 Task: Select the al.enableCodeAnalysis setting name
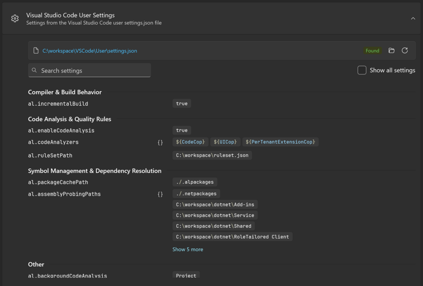61,131
